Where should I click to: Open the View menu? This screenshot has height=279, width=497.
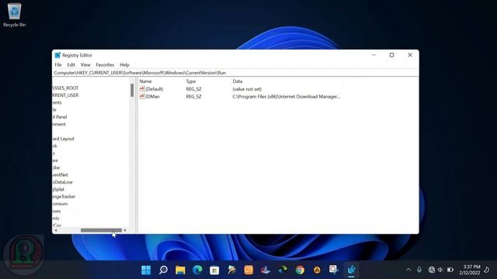point(85,64)
